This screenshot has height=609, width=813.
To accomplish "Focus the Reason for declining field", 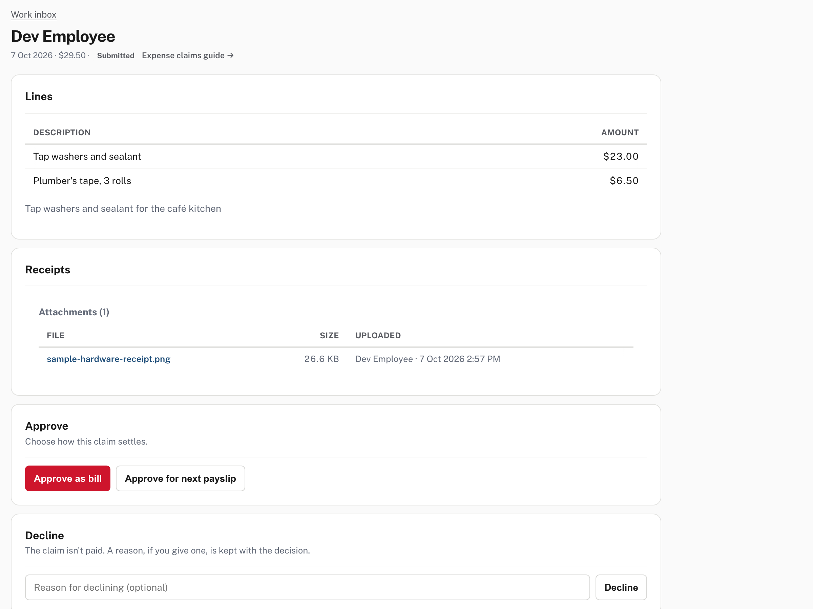I will point(307,587).
